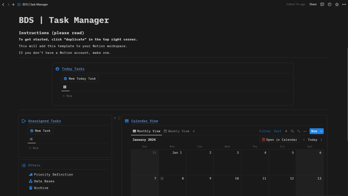Go to previous month

304,140
